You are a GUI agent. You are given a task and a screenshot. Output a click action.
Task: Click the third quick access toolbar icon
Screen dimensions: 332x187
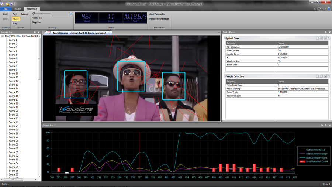click(x=12, y=4)
